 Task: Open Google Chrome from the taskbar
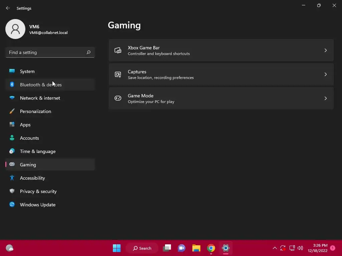211,248
